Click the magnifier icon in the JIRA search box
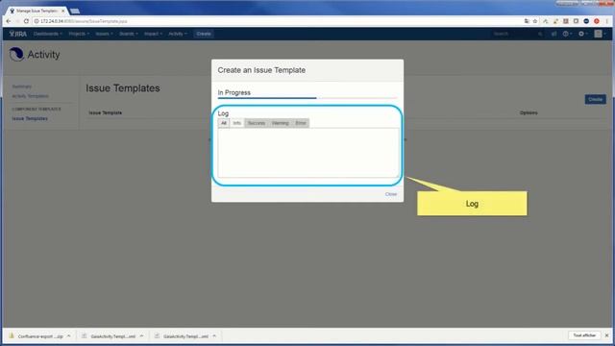The width and height of the screenshot is (615, 346). pyautogui.click(x=540, y=35)
